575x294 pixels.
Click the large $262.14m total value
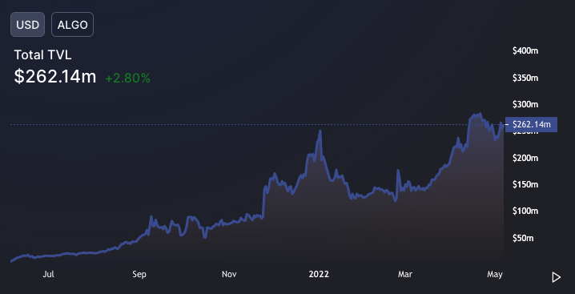point(55,77)
